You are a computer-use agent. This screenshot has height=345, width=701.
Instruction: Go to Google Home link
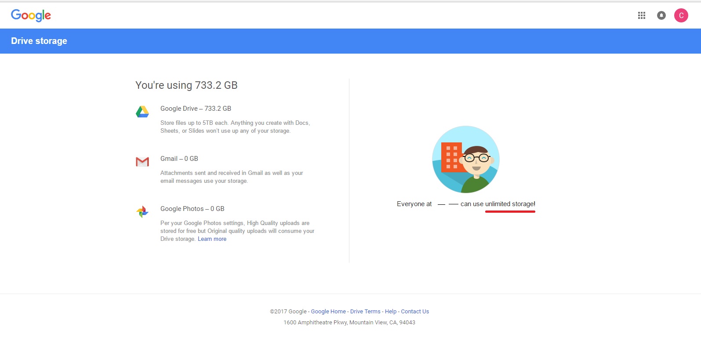click(328, 312)
